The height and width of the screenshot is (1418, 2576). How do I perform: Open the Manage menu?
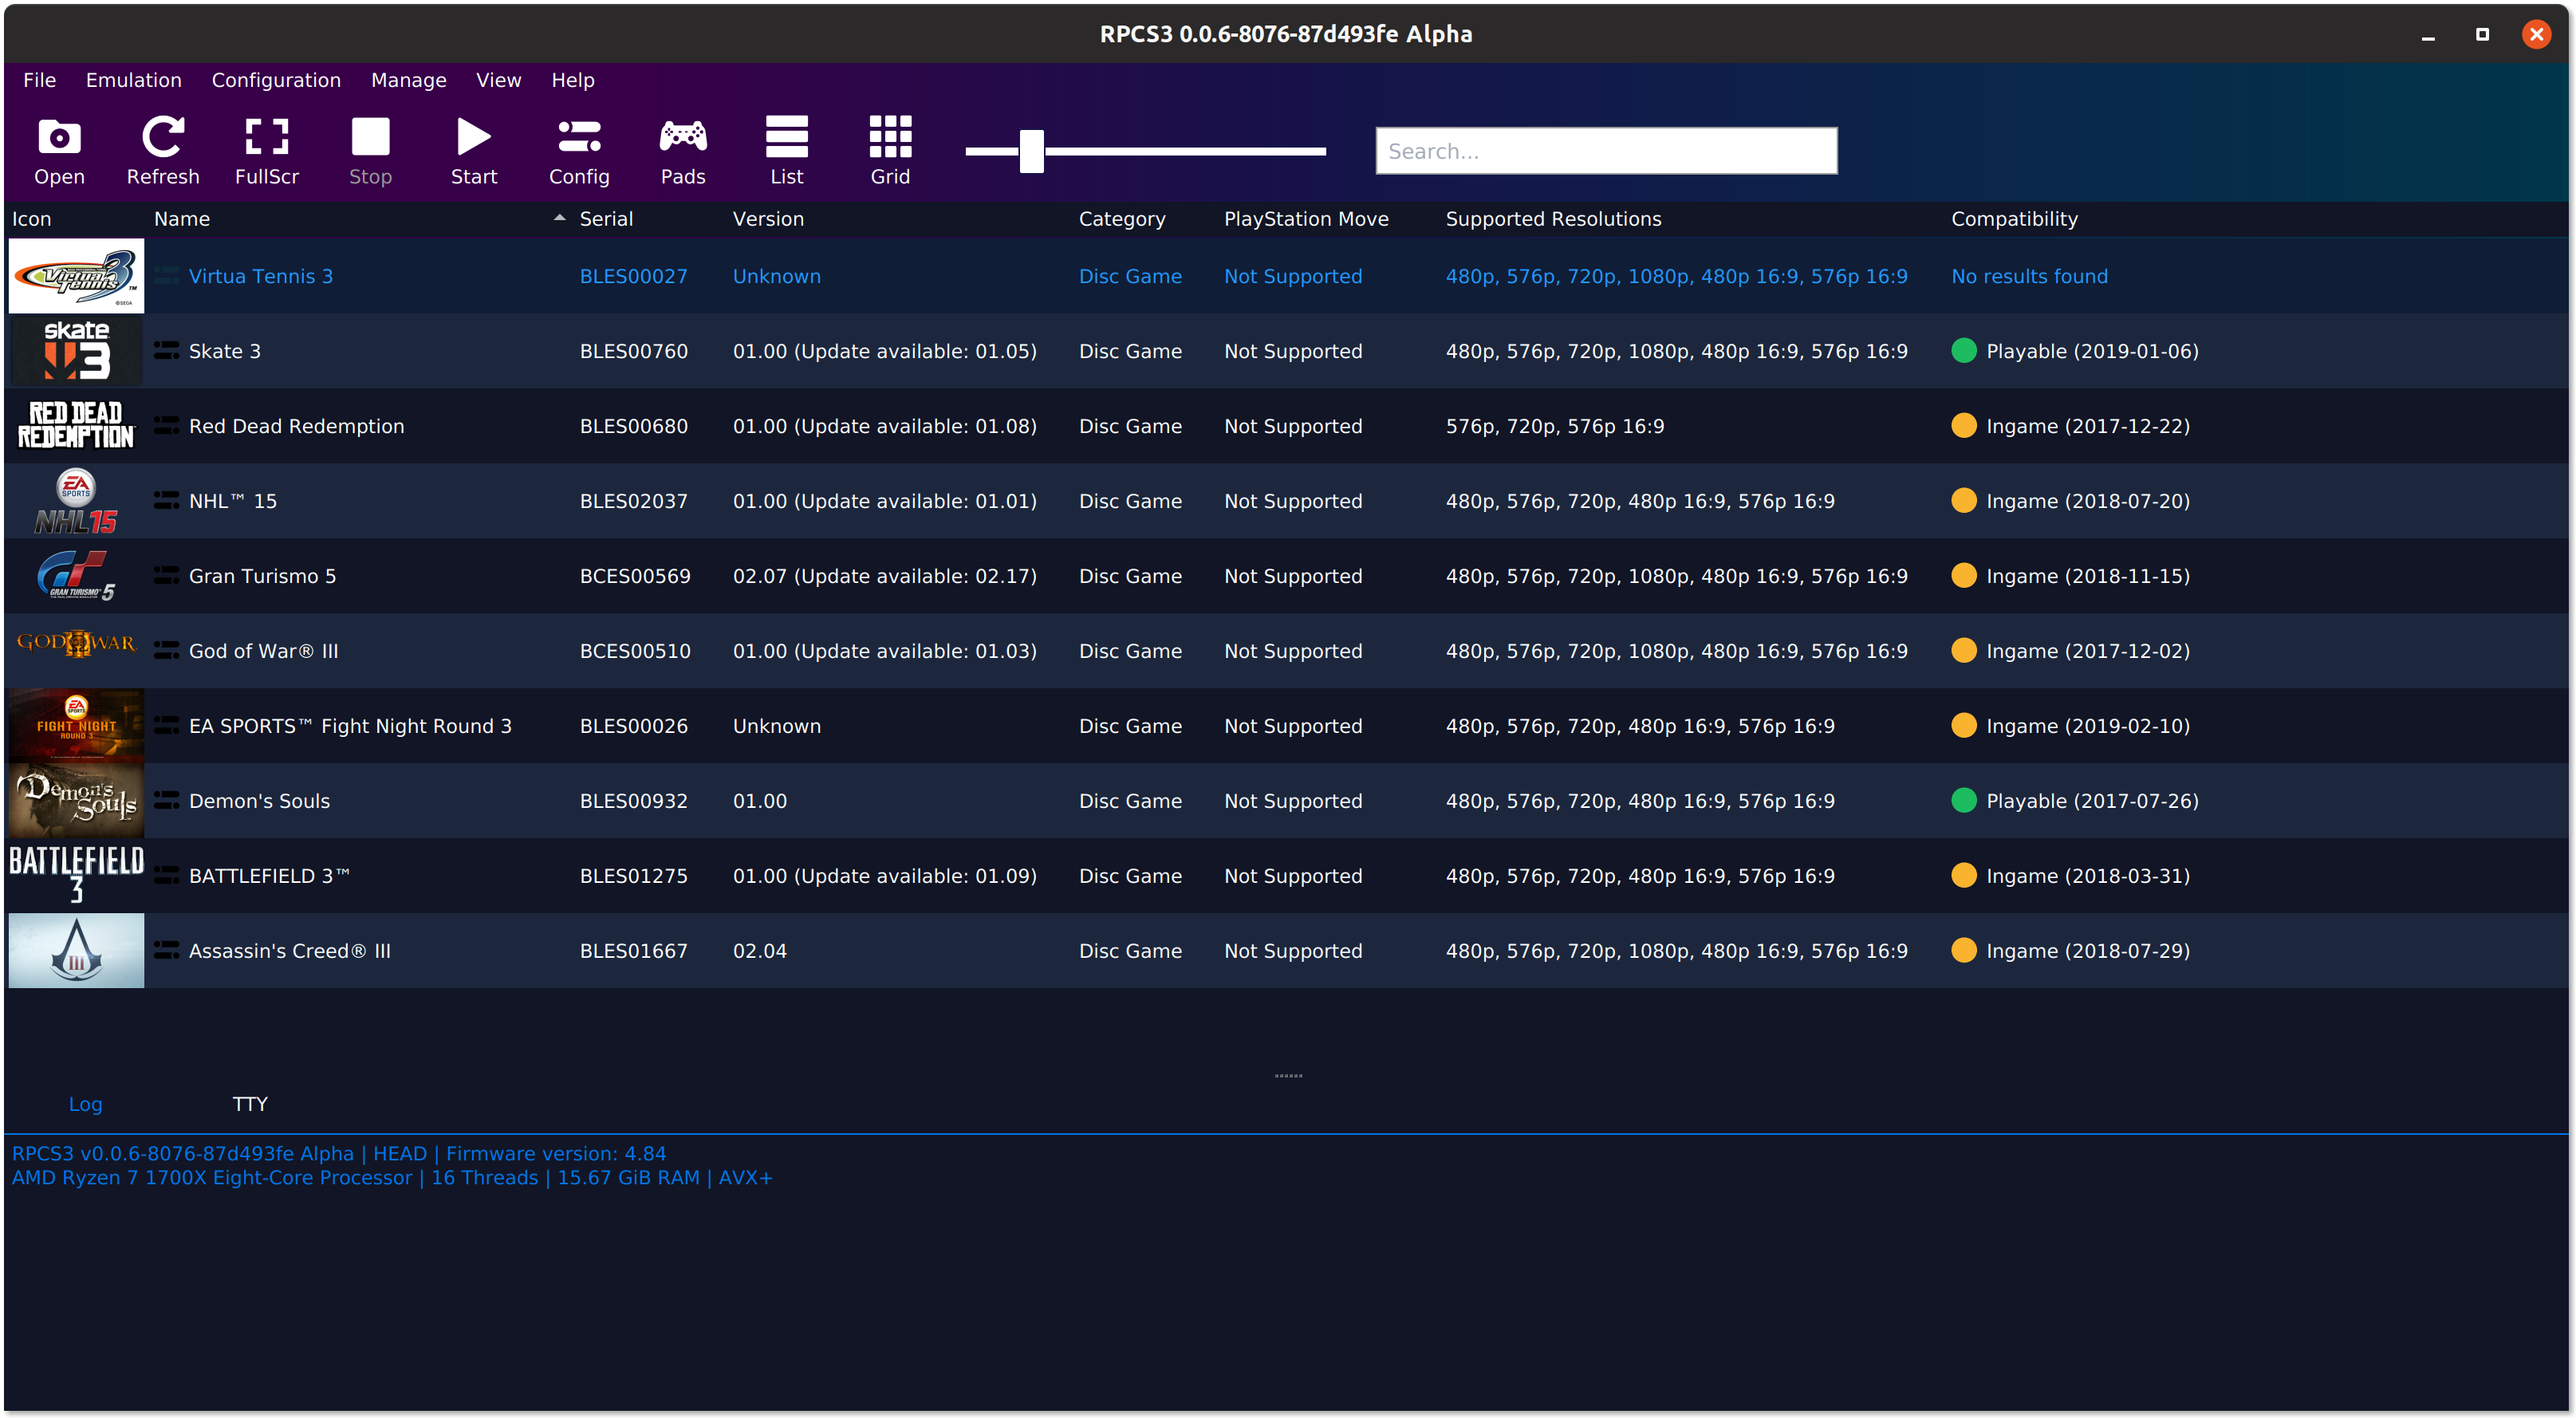[x=408, y=80]
